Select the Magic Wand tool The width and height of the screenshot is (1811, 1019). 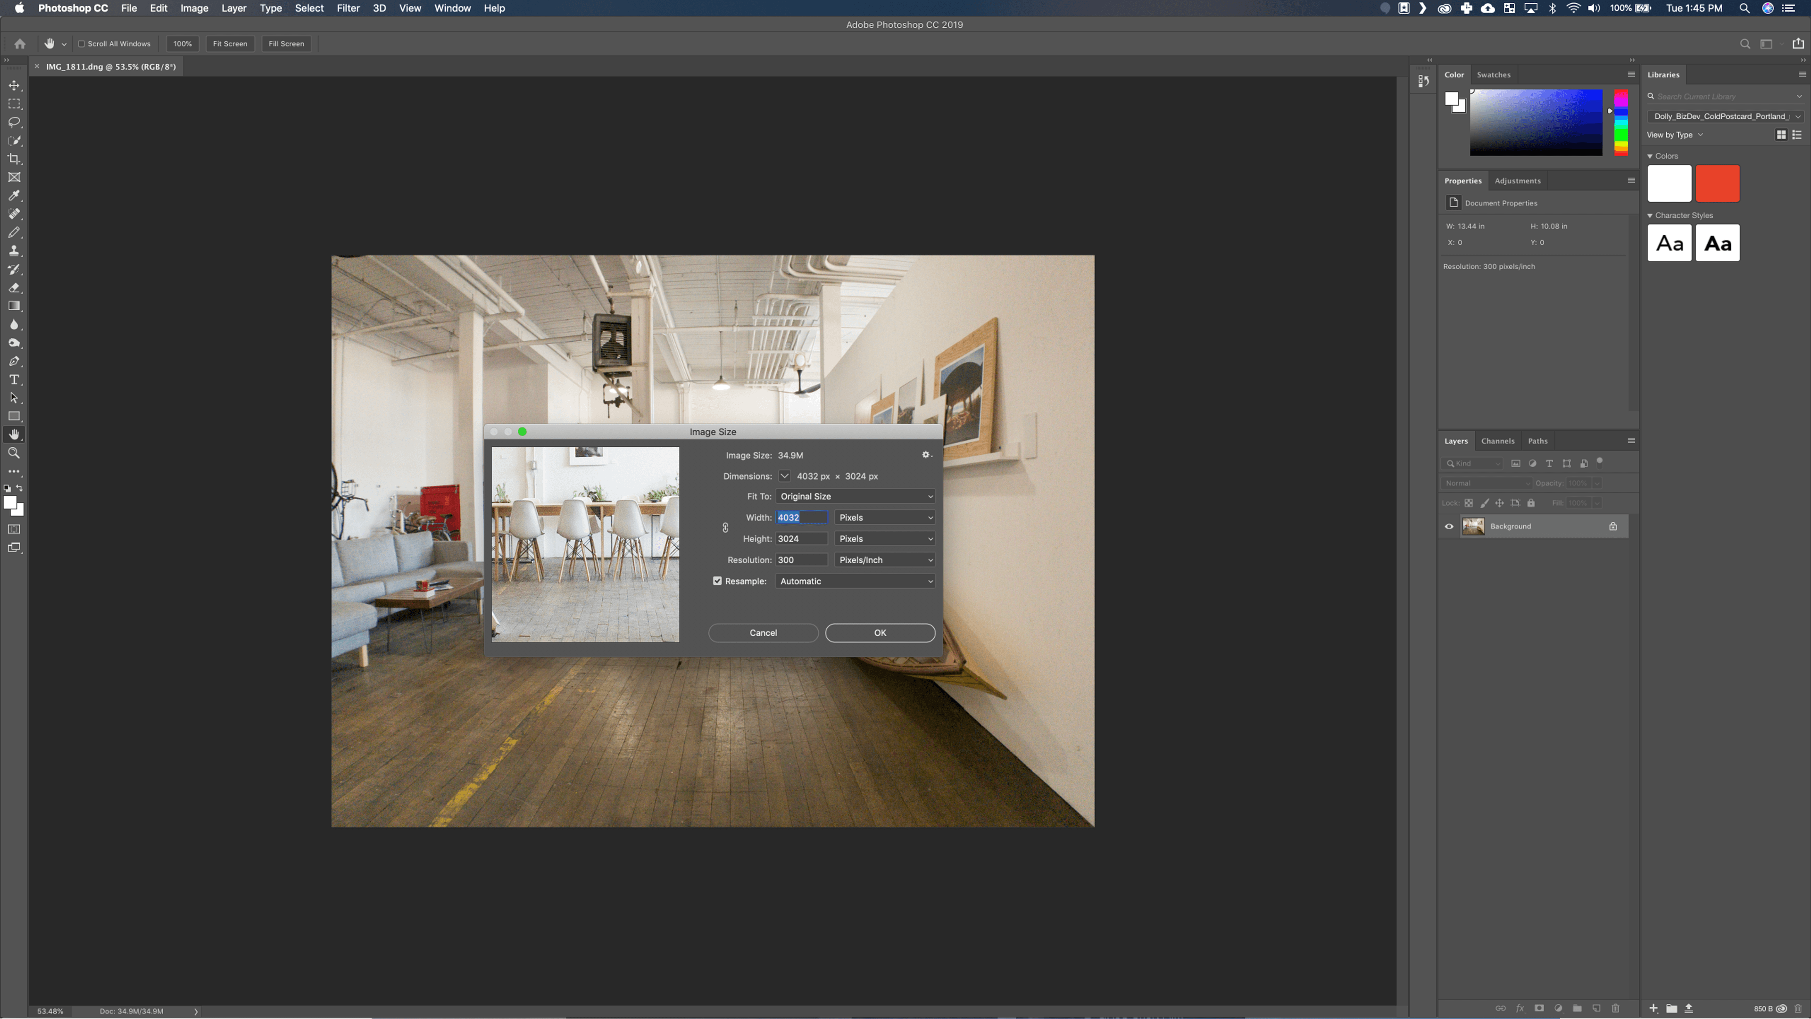pyautogui.click(x=15, y=140)
